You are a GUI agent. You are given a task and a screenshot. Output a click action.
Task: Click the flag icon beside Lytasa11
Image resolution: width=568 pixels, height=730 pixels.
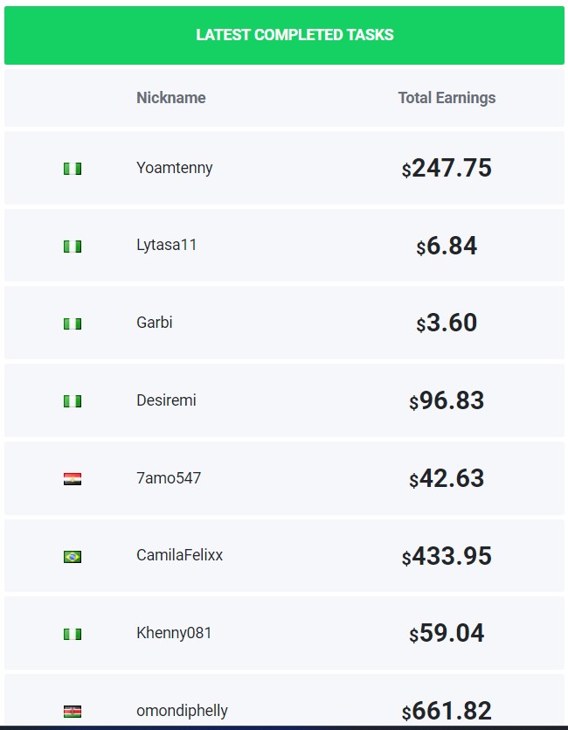(x=73, y=247)
